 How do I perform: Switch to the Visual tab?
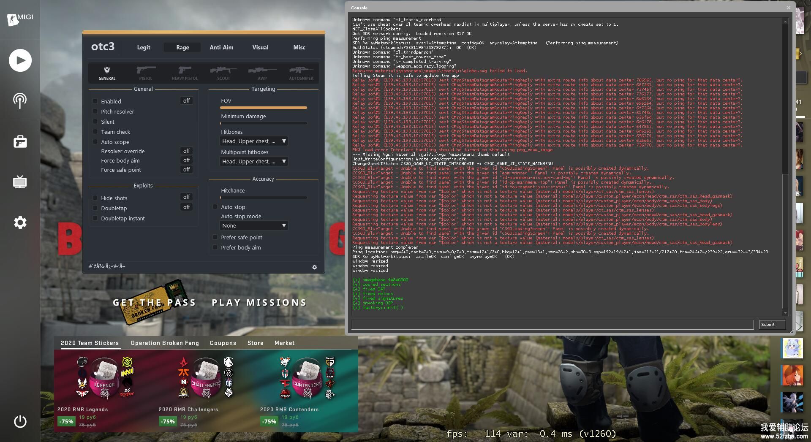click(260, 47)
